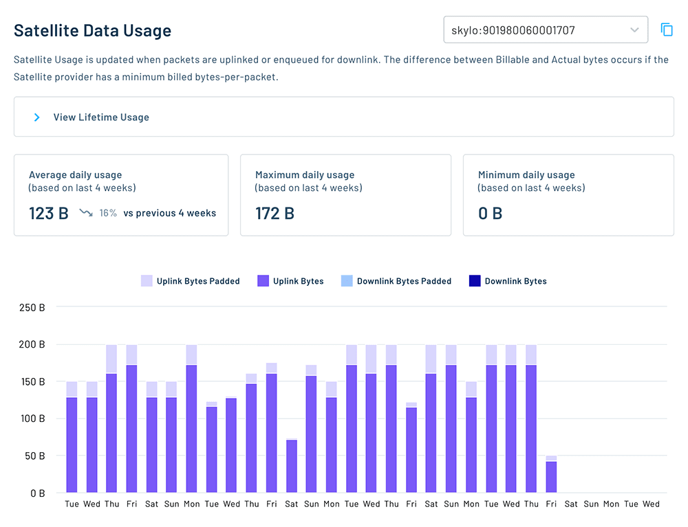
Task: Click the tallest Friday bar in the chart
Action: pos(132,412)
